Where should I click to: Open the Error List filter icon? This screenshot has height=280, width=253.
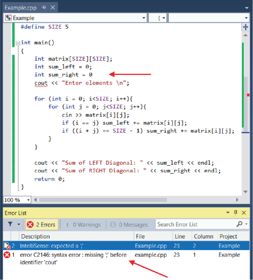point(10,224)
